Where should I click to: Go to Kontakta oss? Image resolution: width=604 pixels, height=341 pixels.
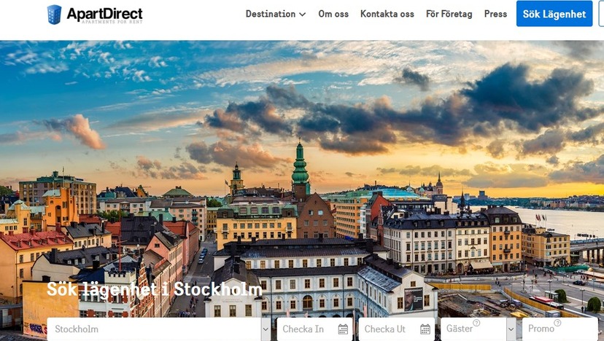[x=387, y=14]
